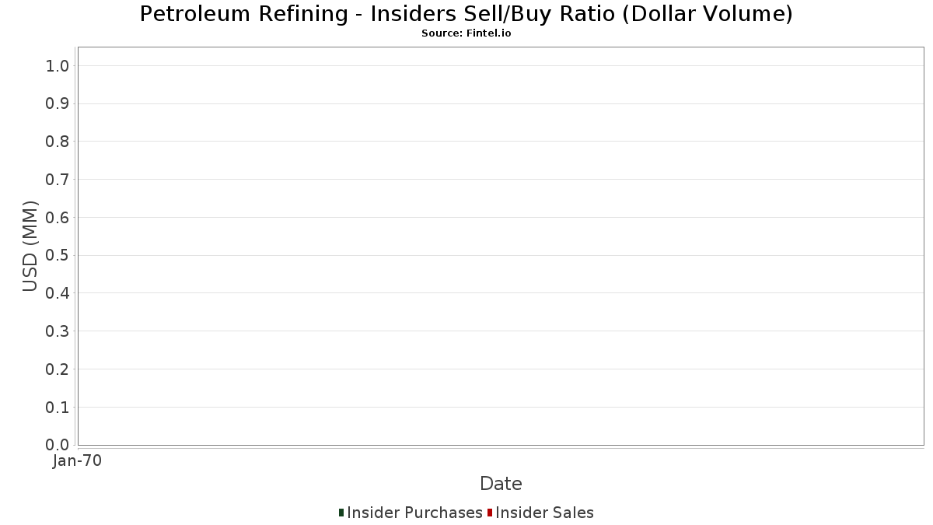Click the USD (MM) axis title
This screenshot has height=525, width=933.
pos(30,246)
